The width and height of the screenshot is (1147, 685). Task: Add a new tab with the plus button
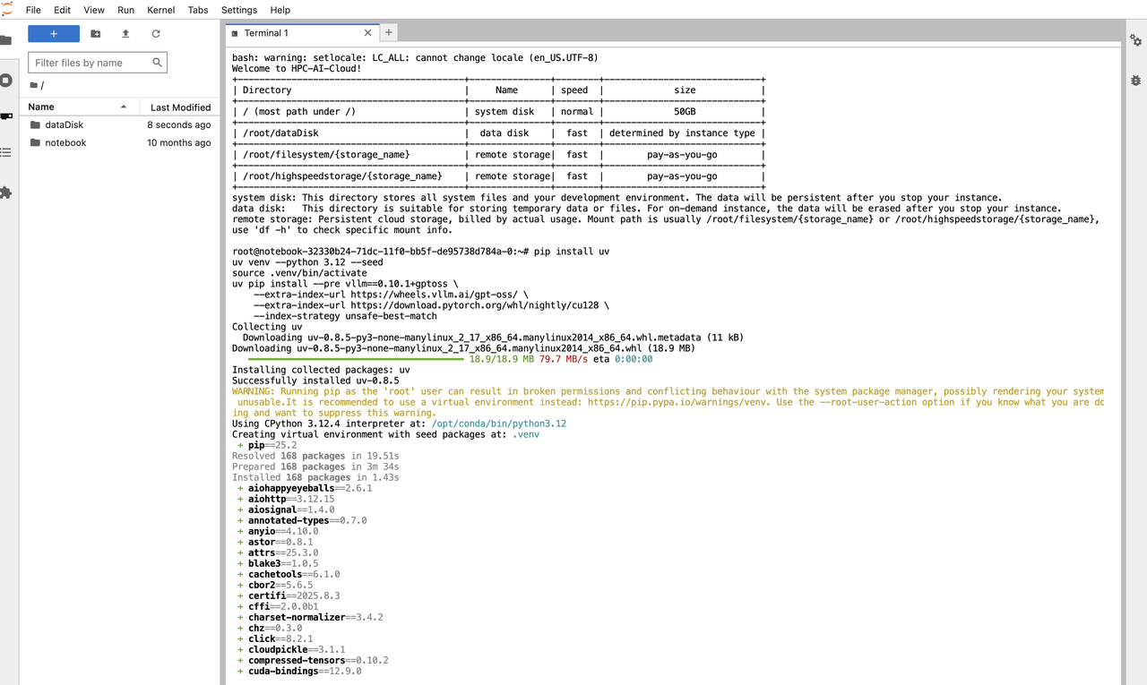coord(389,32)
